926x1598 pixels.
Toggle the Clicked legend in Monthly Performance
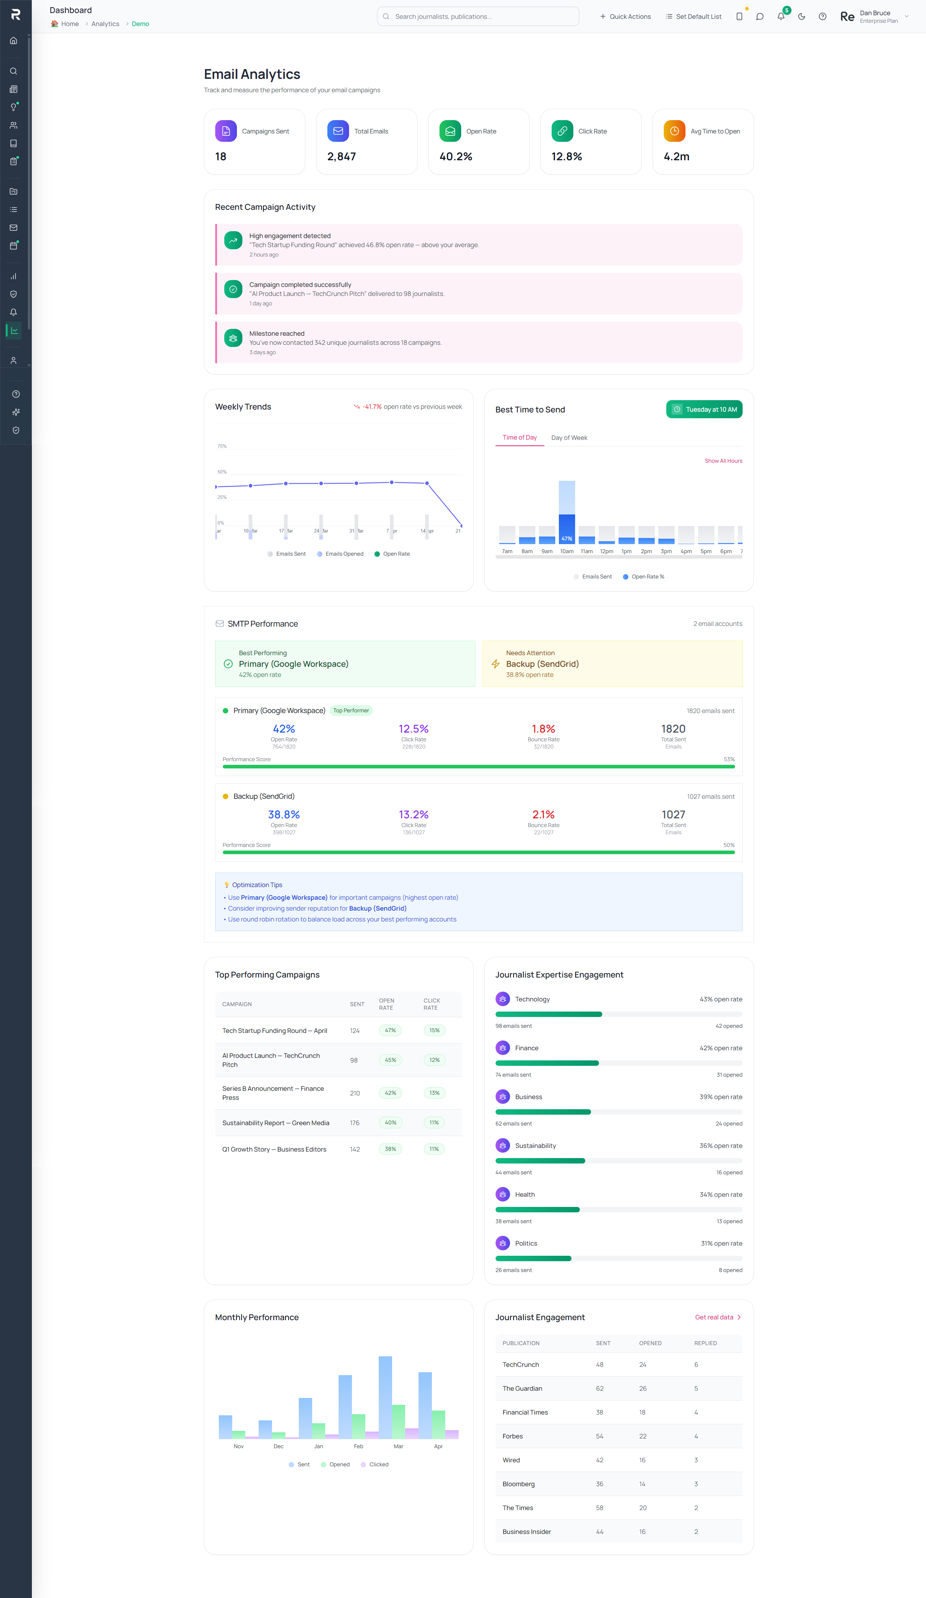(375, 1465)
